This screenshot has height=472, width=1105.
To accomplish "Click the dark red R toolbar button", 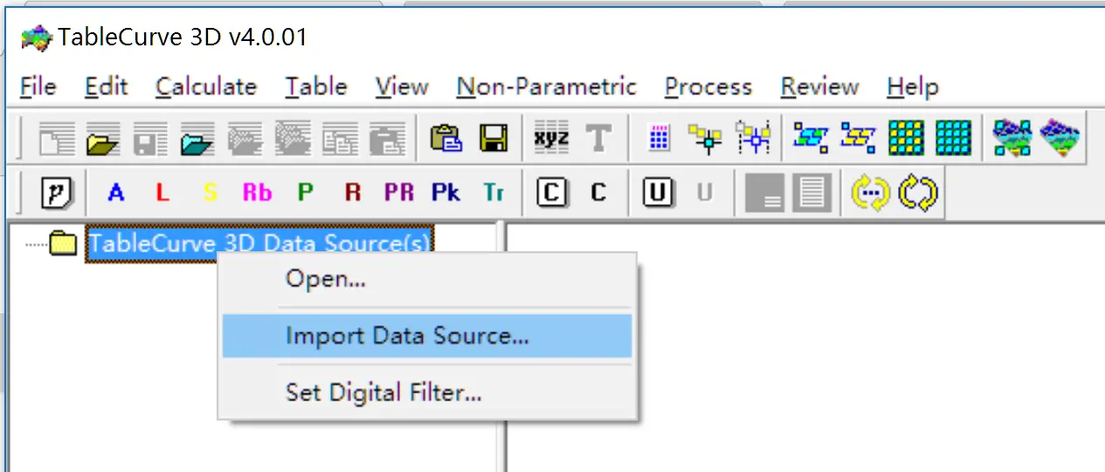I will tap(352, 193).
